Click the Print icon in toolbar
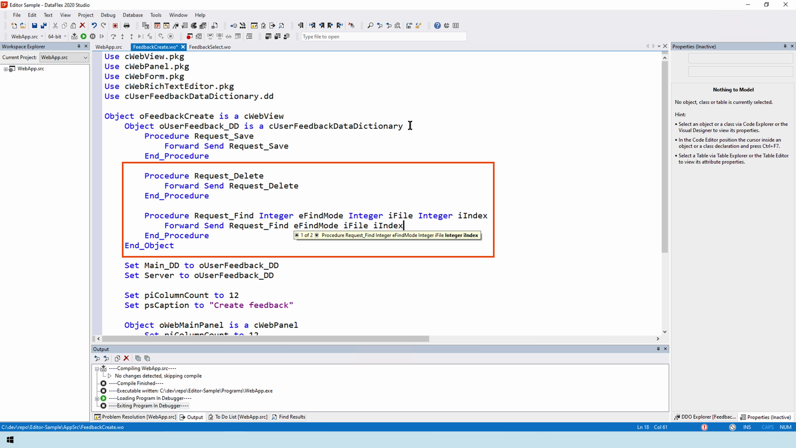 point(126,26)
